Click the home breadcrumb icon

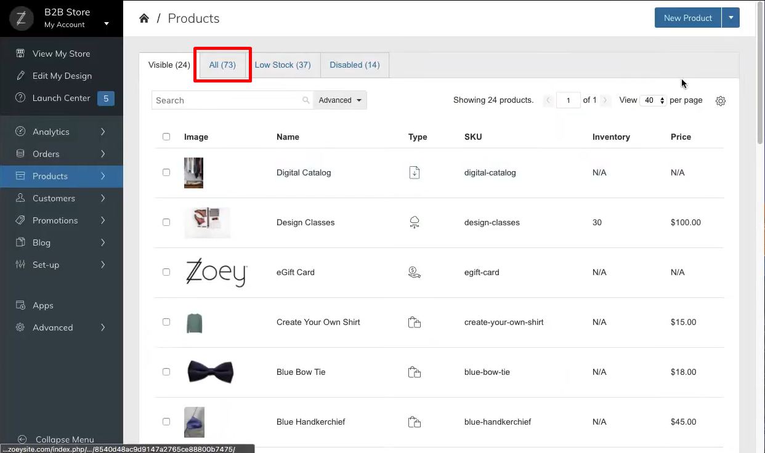144,18
